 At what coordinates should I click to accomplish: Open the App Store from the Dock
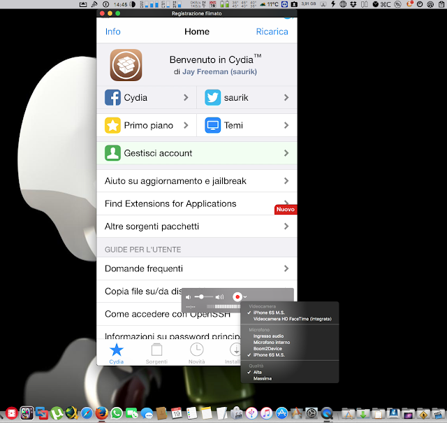281,413
